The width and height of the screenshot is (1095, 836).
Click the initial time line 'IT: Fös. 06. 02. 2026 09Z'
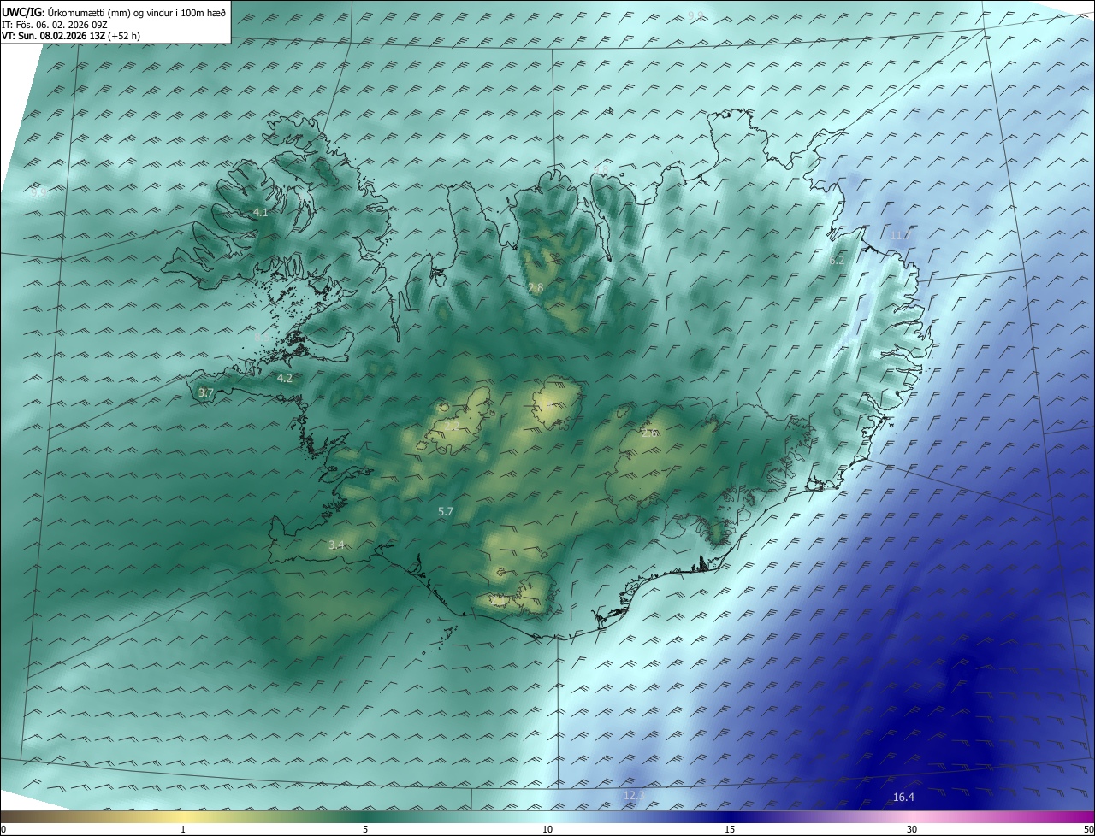55,25
